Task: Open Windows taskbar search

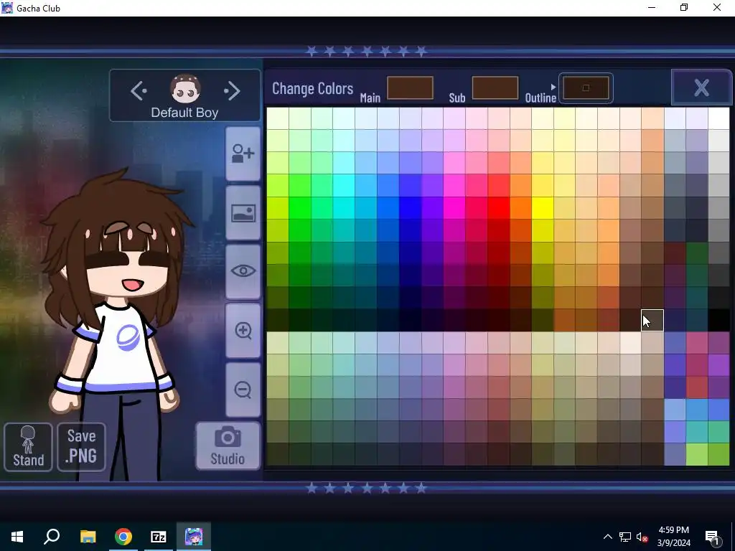Action: (52, 537)
